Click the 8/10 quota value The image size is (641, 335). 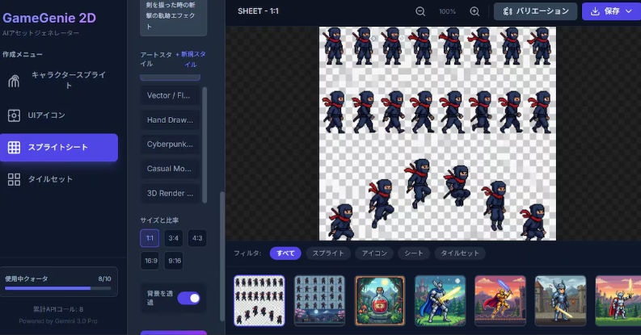coord(104,279)
